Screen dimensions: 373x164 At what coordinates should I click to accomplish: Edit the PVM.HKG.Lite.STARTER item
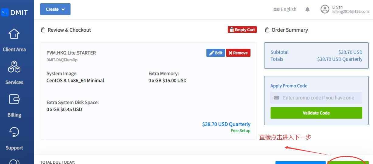tap(216, 53)
